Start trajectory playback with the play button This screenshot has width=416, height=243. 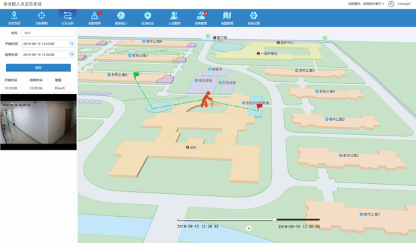(x=248, y=228)
